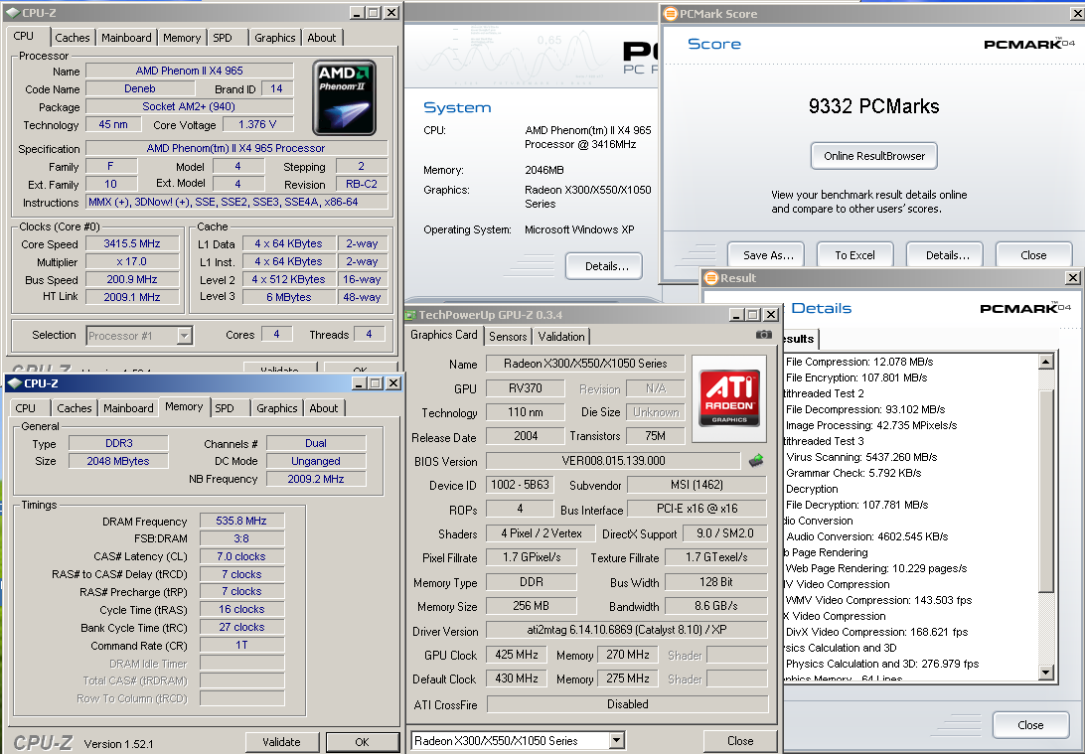
Task: Select the Graphics Card tab in GPU-Z
Action: pos(443,334)
